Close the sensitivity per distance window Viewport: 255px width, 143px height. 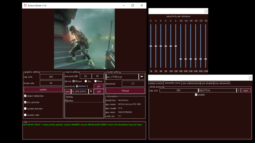206,11
